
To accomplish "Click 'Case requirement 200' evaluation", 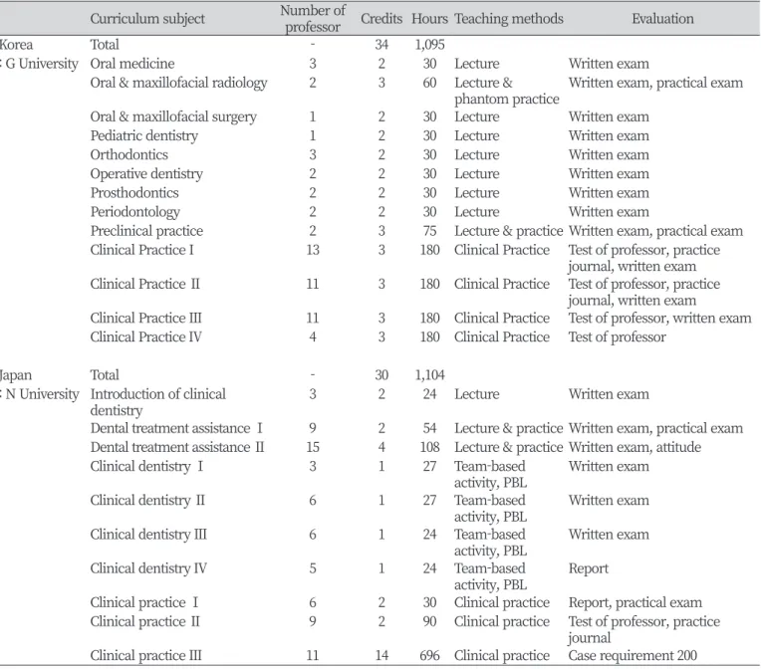I will click(633, 656).
